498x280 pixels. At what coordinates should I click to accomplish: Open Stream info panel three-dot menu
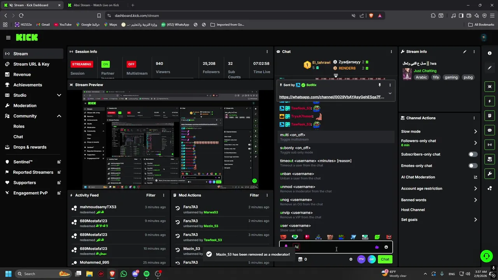[x=474, y=51]
